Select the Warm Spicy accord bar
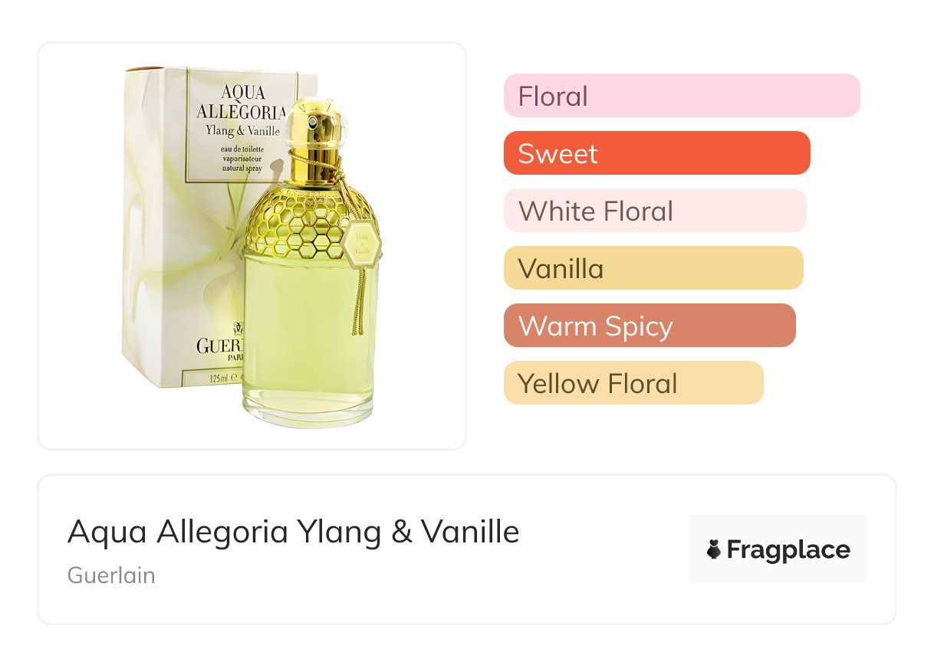 (x=650, y=326)
